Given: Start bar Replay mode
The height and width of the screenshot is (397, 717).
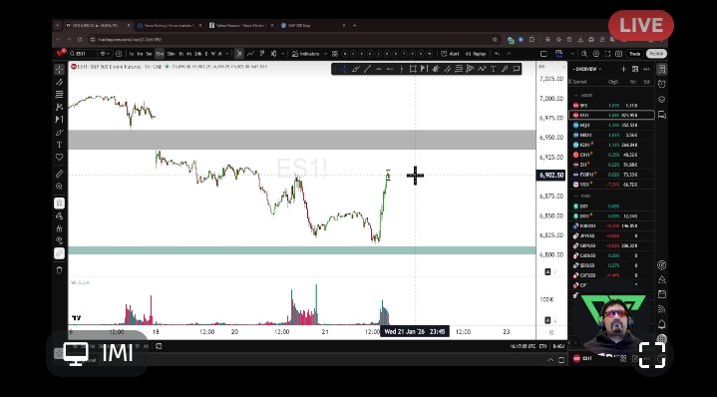Looking at the screenshot, I should [476, 54].
